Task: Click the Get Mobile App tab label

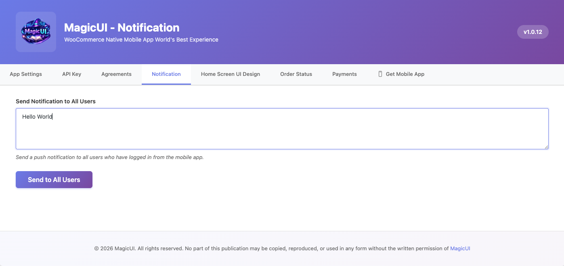Action: coord(405,74)
